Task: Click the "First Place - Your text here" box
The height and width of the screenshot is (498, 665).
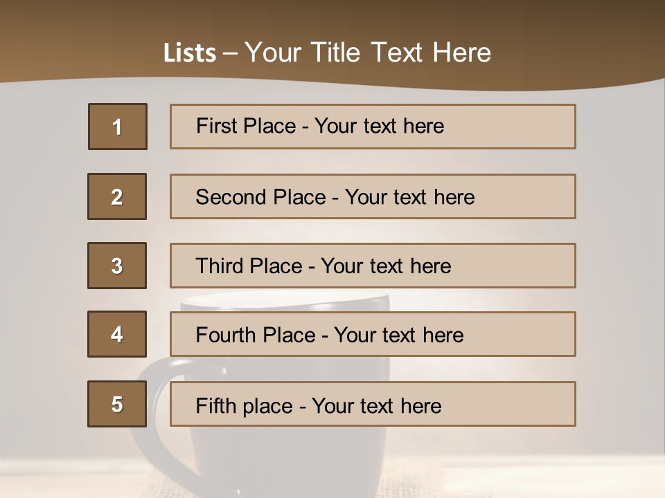Action: point(373,127)
